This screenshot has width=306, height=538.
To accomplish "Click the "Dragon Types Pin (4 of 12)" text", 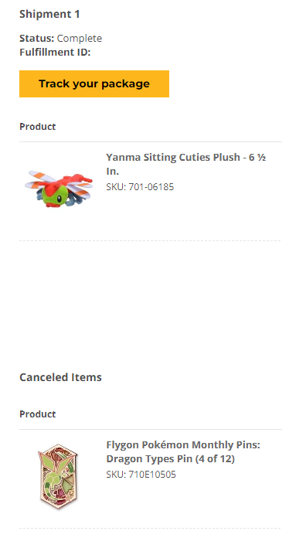I will [171, 458].
